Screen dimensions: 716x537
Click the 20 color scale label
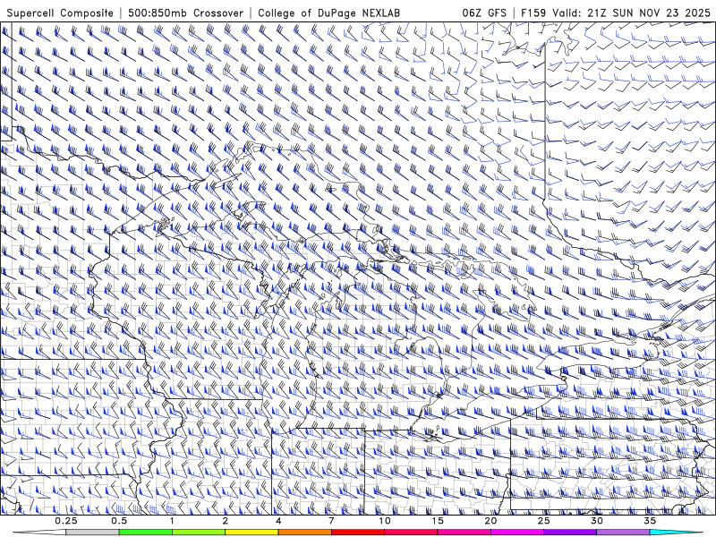[x=490, y=521]
